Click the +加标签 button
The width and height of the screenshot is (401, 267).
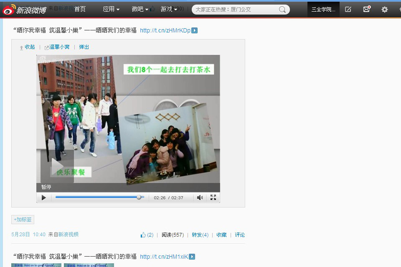coord(23,219)
